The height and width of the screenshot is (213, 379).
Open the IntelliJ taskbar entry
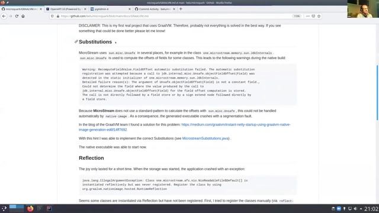49,209
